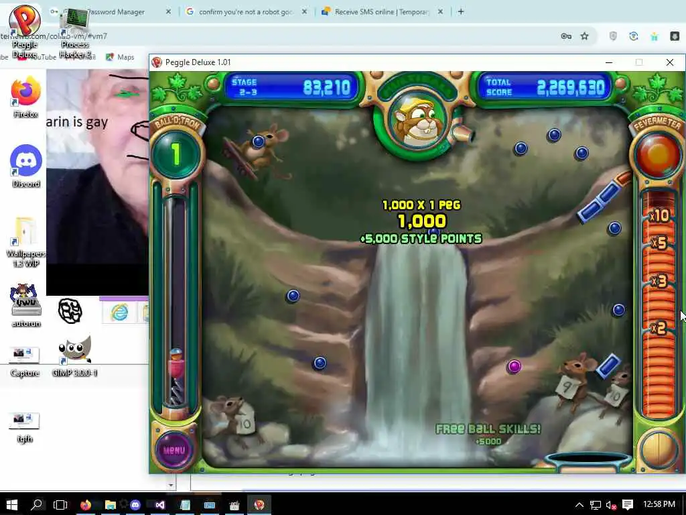Open taskbar Search
Viewport: 686px width, 515px height.
pos(37,505)
